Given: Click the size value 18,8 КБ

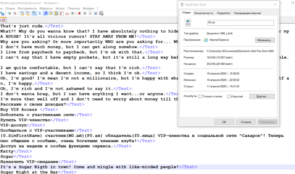Looking at the screenshot, I should 219,57.
